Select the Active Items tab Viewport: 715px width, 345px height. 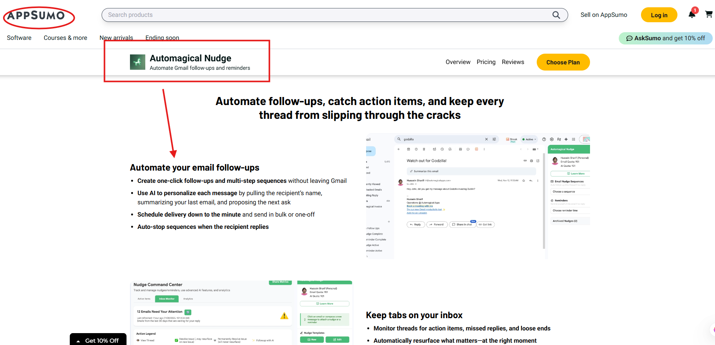pos(144,299)
